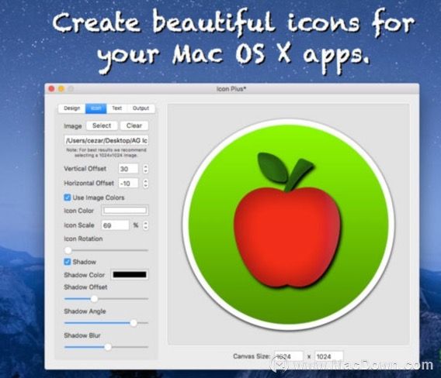Close the Icon Plus window
Screen dimensions: 441x378
pos(51,88)
